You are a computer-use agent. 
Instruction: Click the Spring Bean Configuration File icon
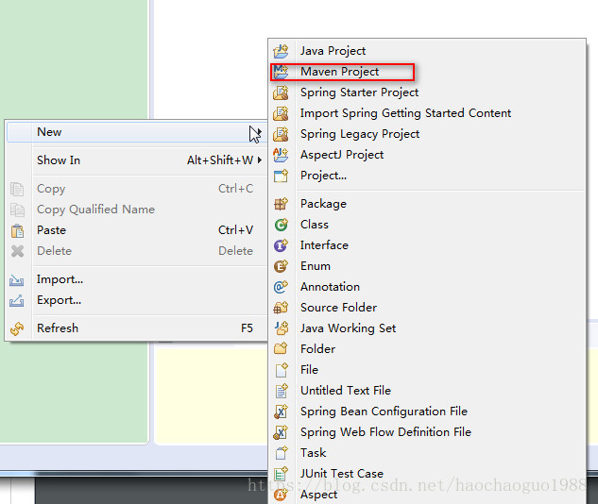click(282, 412)
